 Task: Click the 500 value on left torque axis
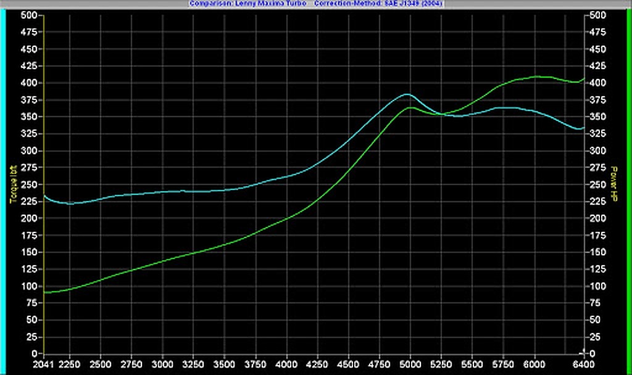point(29,15)
